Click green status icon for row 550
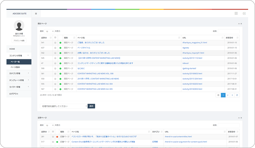 point(60,79)
